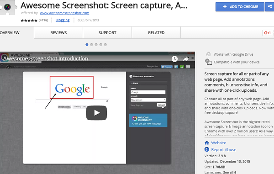Click the Compatible with your device icon
Viewport: 274px width, 174px height.
[x=208, y=62]
